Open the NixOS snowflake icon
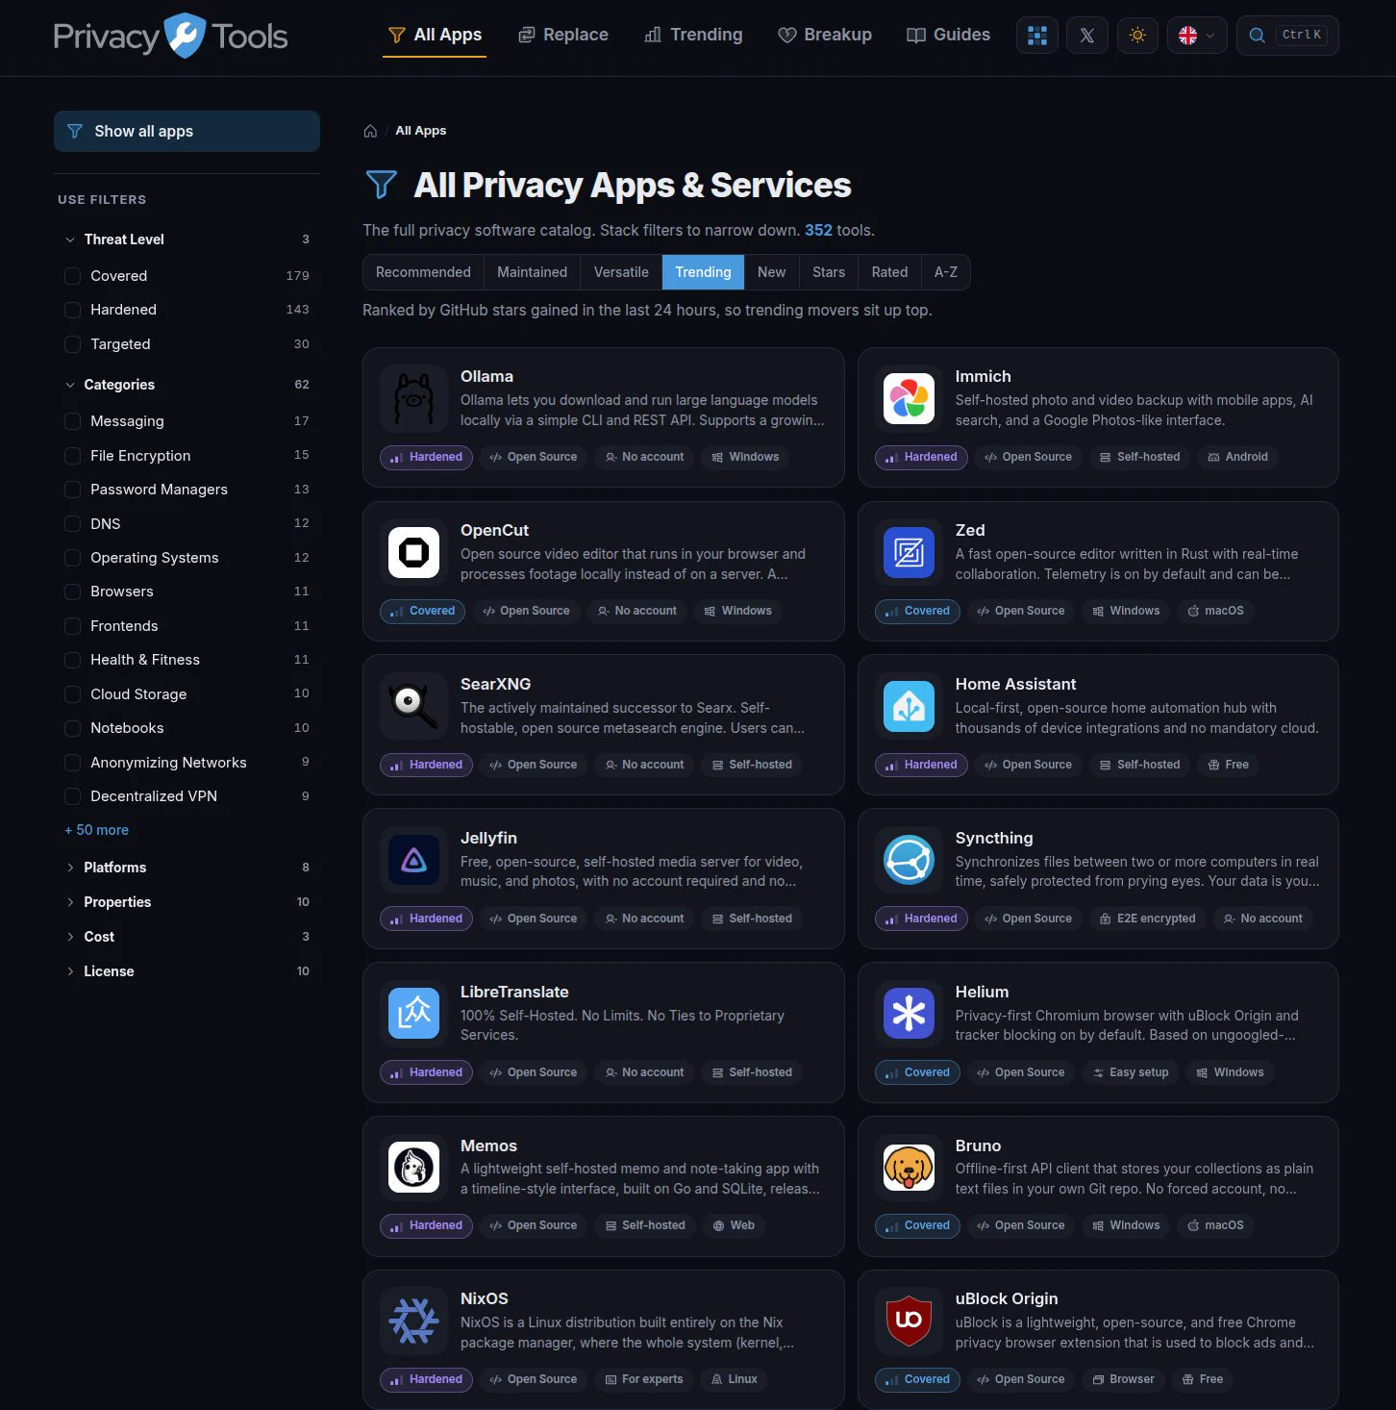Image resolution: width=1396 pixels, height=1410 pixels. 413,1321
